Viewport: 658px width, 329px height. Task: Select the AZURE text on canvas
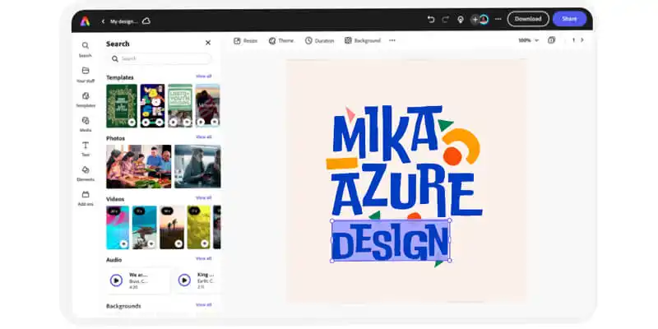coord(406,190)
